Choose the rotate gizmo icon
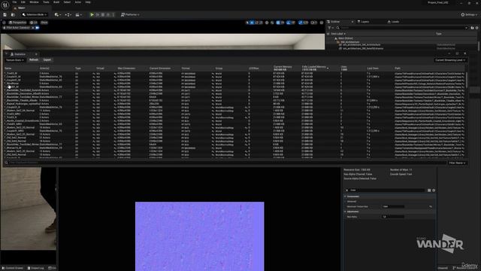 tap(257, 23)
